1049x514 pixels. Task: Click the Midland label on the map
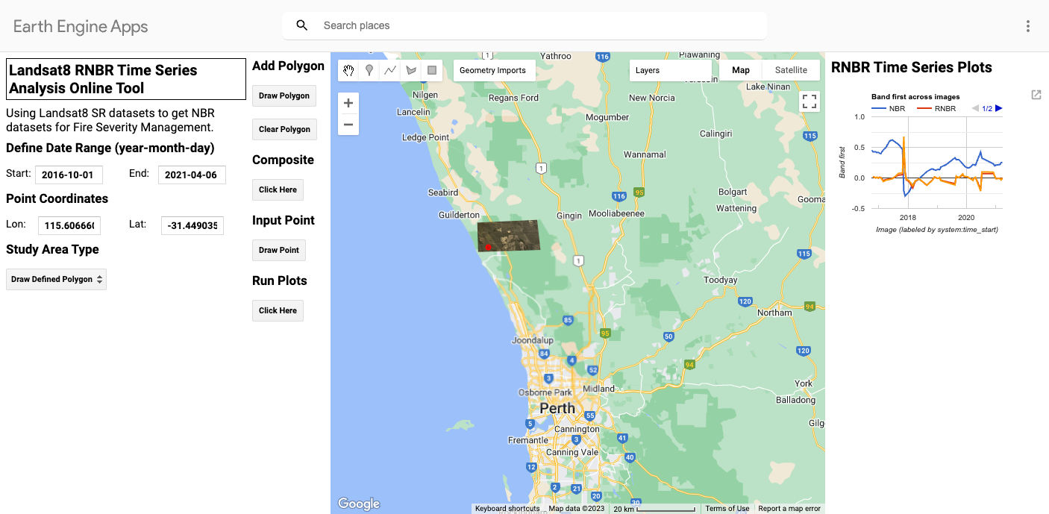[599, 389]
